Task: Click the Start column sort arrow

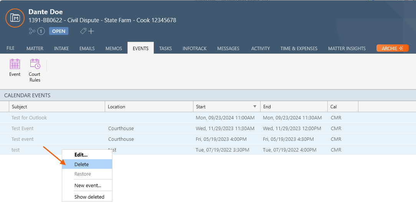Action: coord(255,106)
